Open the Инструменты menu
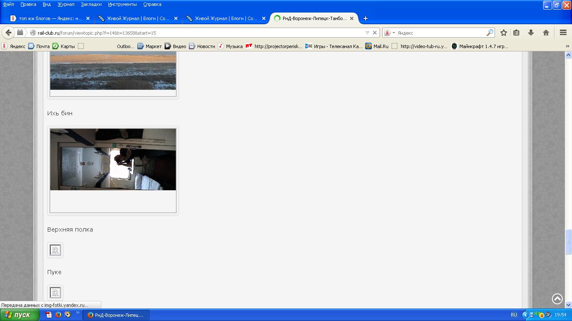This screenshot has height=321, width=572. pyautogui.click(x=122, y=4)
